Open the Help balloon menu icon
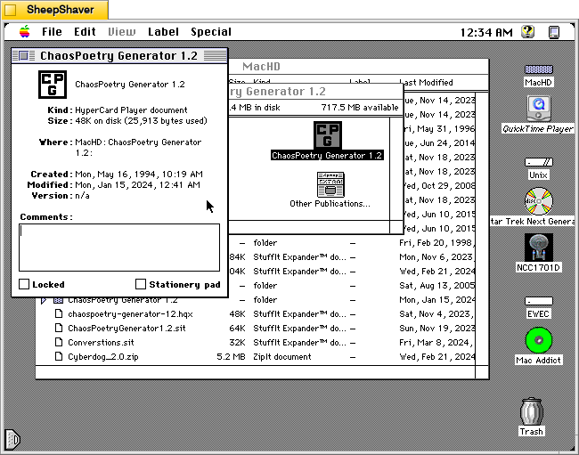Image resolution: width=579 pixels, height=455 pixels. [x=528, y=32]
